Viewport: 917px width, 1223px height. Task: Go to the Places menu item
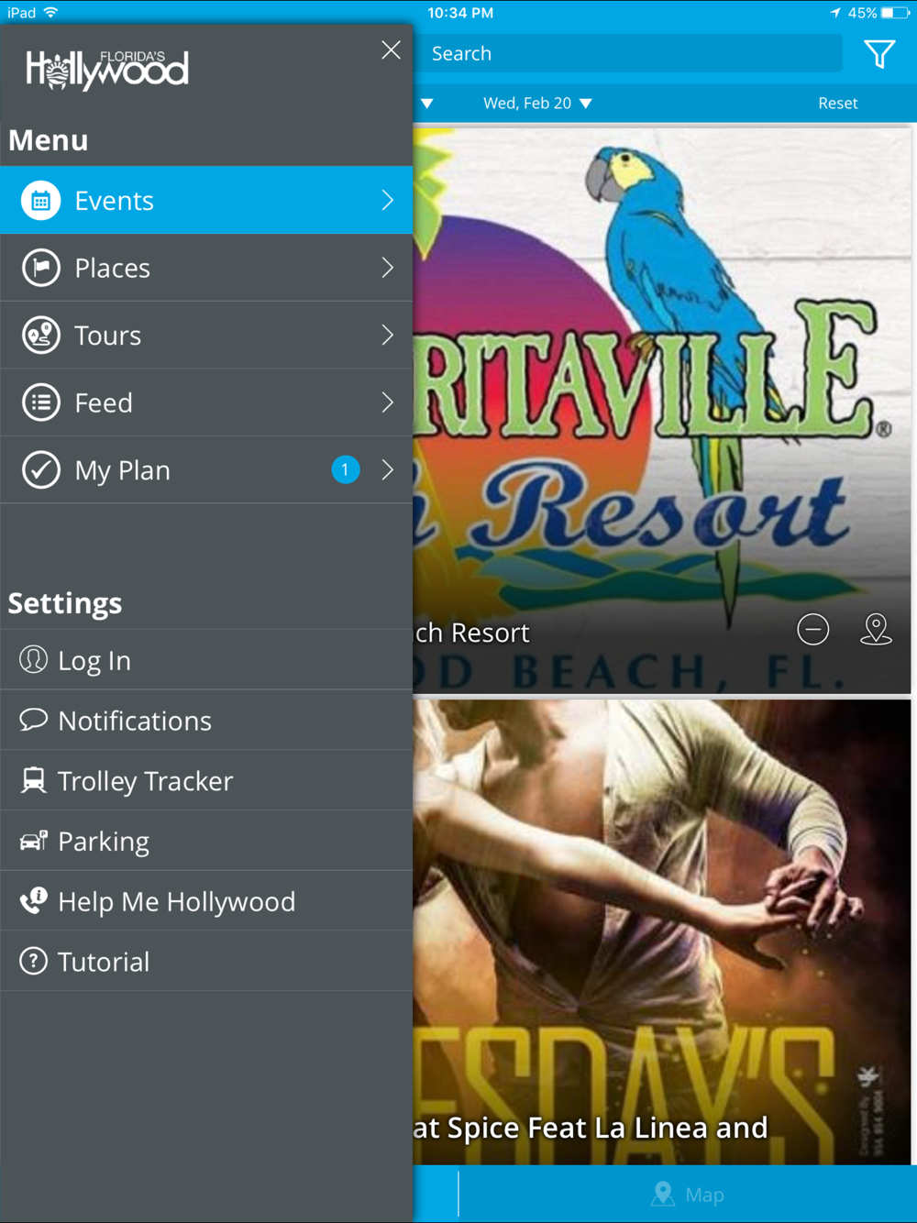point(206,268)
